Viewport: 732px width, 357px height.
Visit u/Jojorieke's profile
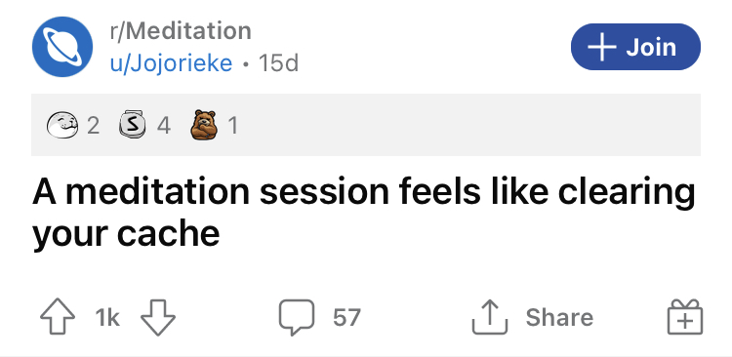pyautogui.click(x=171, y=63)
